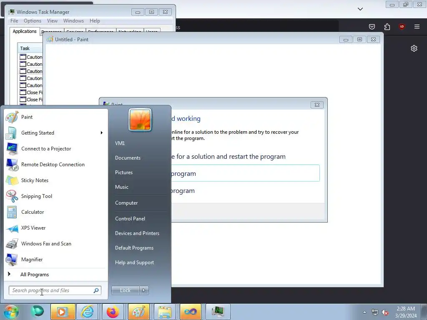
Task: Choose check for solution and restart program
Action: point(228,157)
